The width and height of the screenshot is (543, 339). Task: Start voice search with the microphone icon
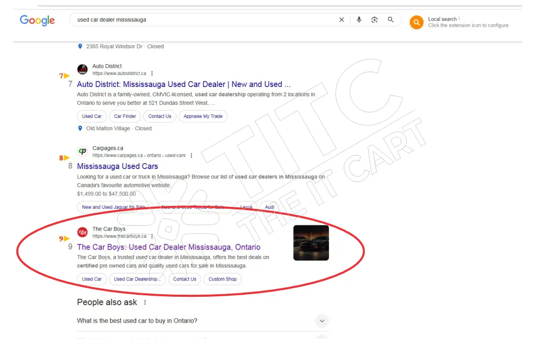359,20
